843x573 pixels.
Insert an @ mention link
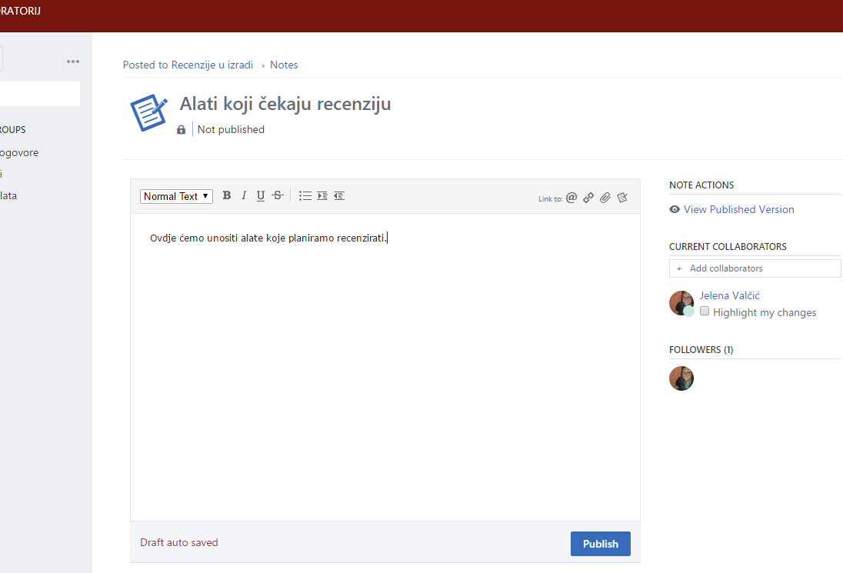[x=571, y=198]
